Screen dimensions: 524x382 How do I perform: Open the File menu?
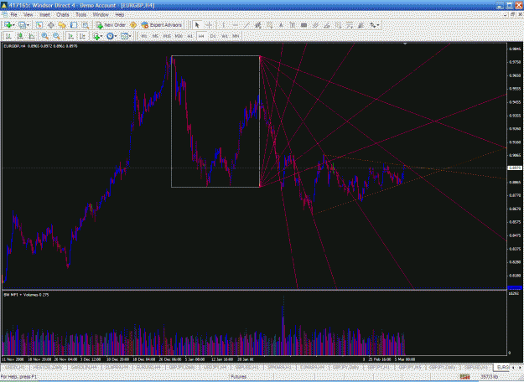coord(13,15)
